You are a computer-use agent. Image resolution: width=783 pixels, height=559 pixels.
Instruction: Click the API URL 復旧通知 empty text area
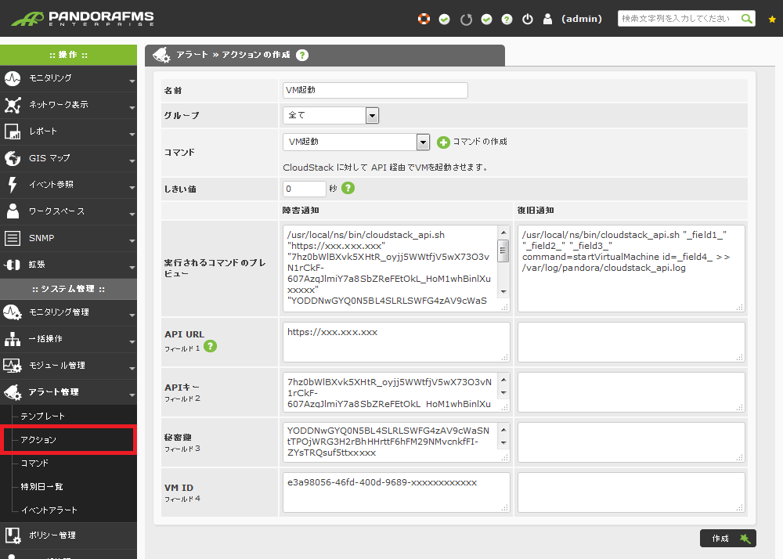click(631, 342)
